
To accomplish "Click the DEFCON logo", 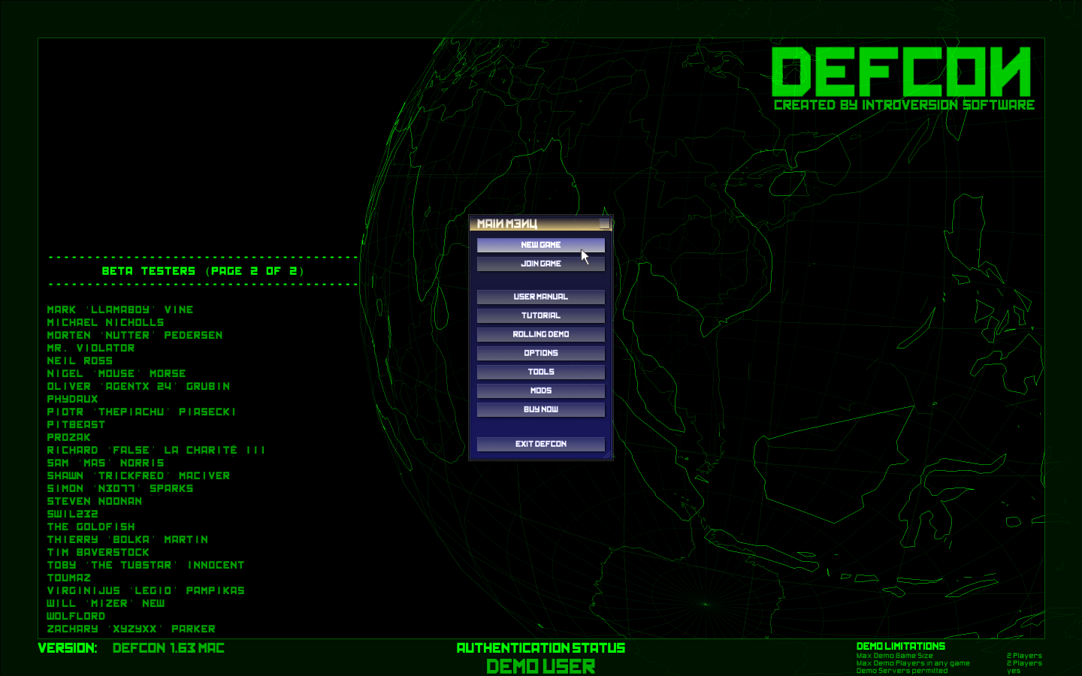I will [901, 71].
